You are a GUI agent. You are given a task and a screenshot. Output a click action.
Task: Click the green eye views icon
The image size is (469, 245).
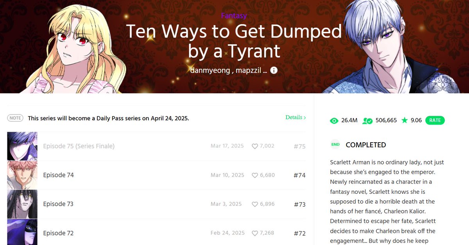click(x=334, y=120)
